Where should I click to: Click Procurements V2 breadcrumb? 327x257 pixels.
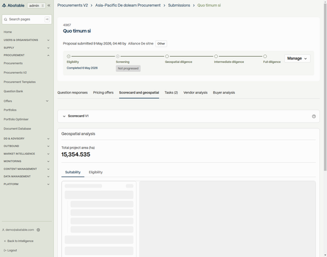pos(73,5)
